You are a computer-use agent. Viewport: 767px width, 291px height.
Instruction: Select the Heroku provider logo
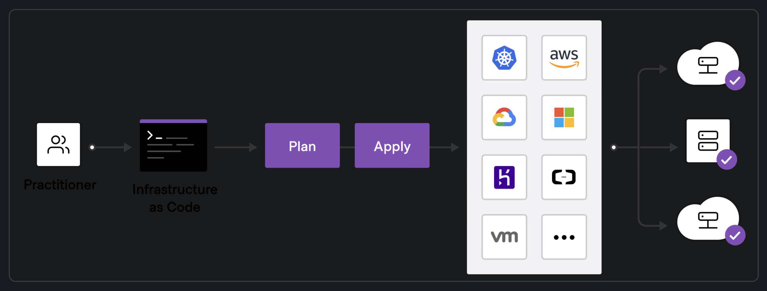pos(504,177)
